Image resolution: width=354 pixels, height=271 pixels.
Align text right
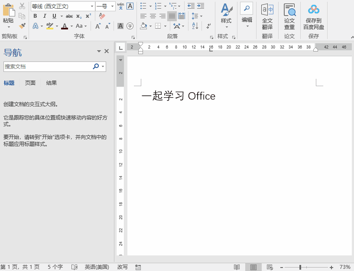[x=162, y=16]
